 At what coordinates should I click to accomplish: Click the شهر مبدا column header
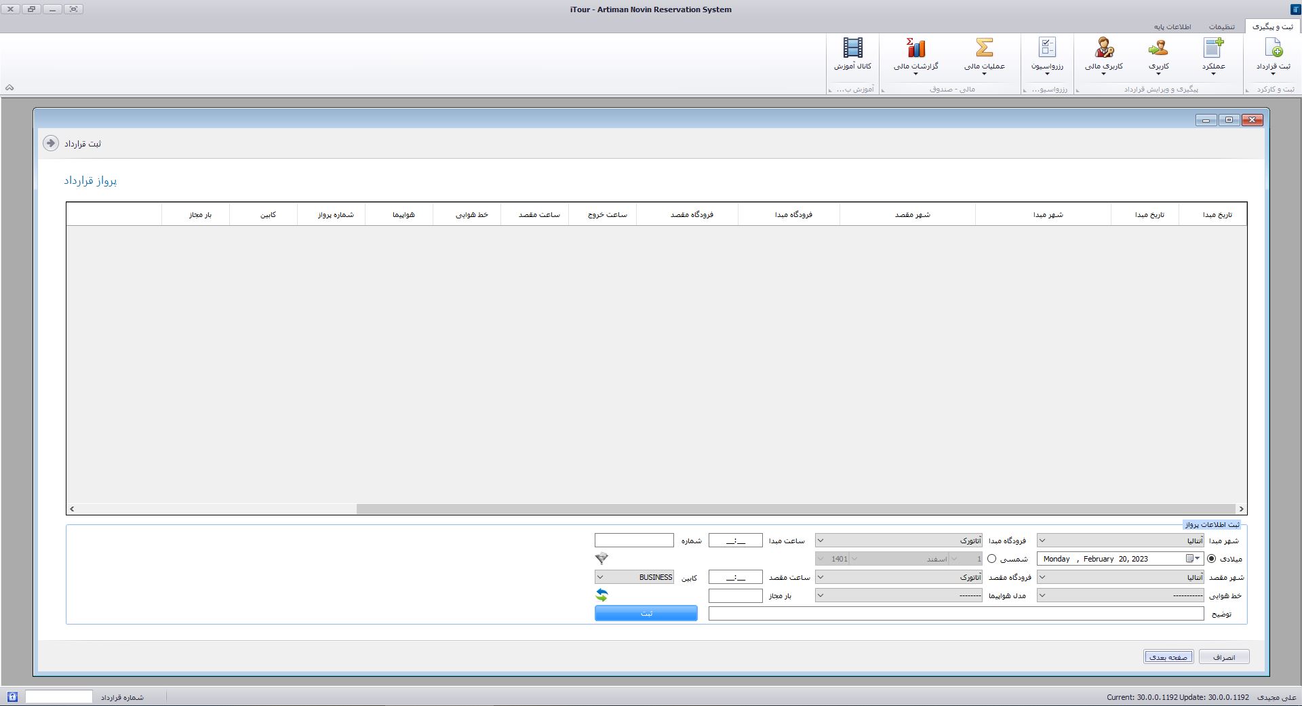[1043, 214]
